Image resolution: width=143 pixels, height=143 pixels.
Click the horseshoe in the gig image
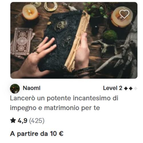pos(51,7)
